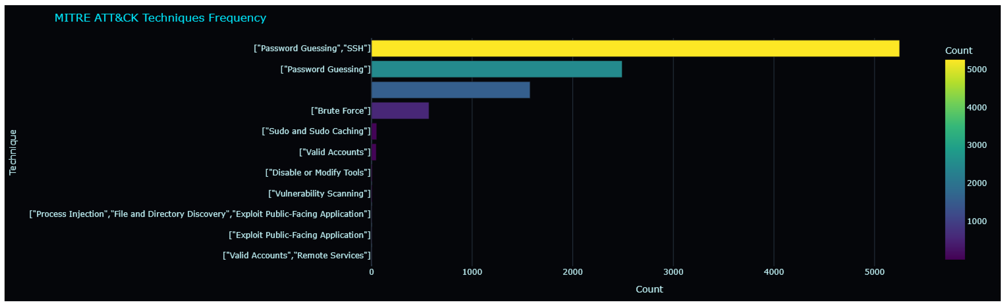Click the label starting with "Process Injection"
This screenshot has width=1005, height=307.
click(200, 214)
